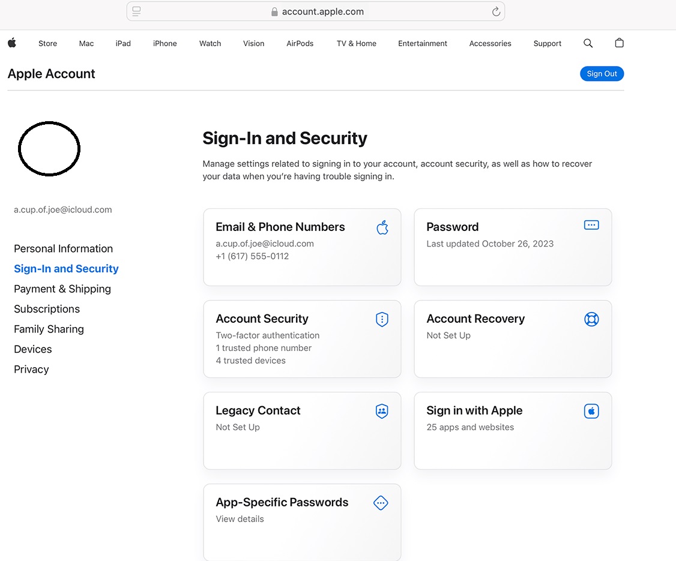
Task: Open the Vision menu
Action: tap(253, 44)
